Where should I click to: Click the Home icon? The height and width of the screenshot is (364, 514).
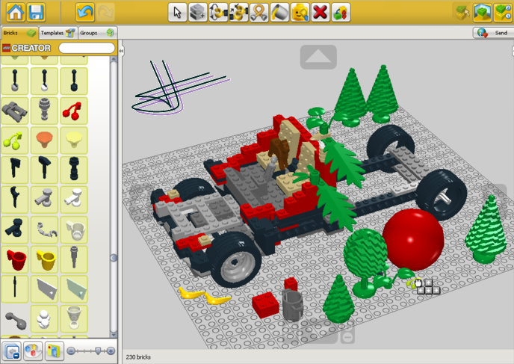click(16, 13)
